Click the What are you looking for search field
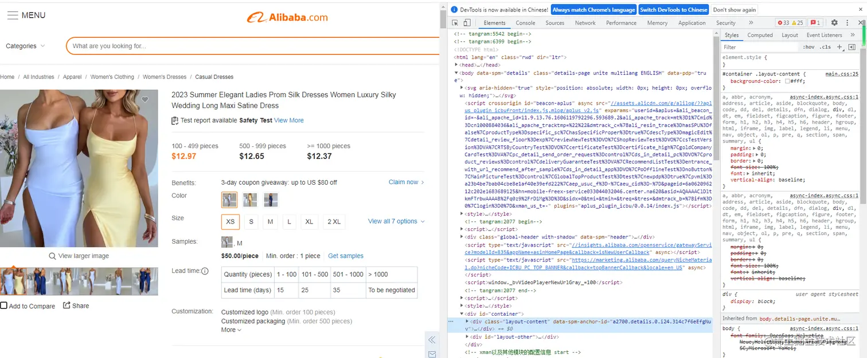The width and height of the screenshot is (867, 358). click(252, 46)
